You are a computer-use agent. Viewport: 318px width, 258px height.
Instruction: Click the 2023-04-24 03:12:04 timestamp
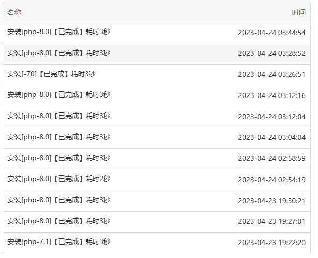point(271,117)
